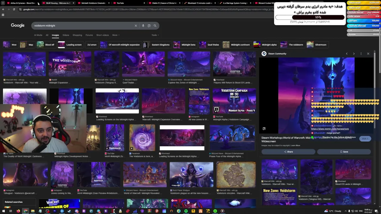Filter by Of warcraft midnight expansion chip
Viewport: 381px width, 214px height.
coord(120,45)
